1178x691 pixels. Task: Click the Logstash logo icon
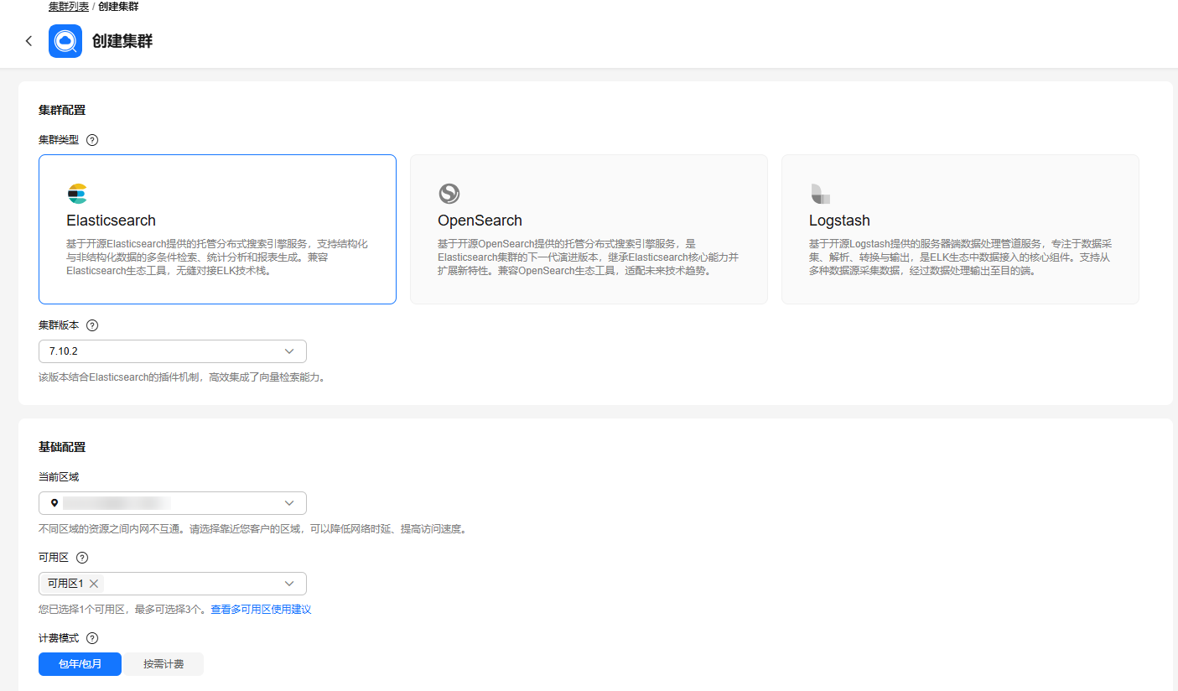pos(820,194)
